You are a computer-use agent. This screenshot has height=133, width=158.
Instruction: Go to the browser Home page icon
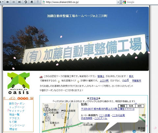point(32,2)
